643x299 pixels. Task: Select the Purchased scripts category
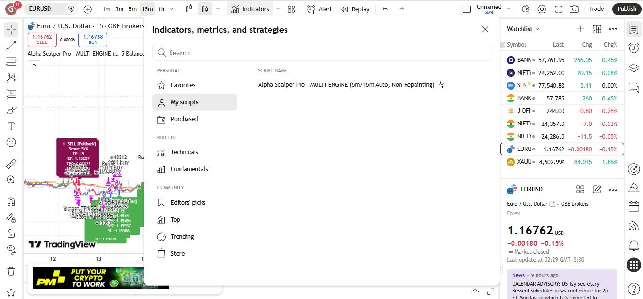(x=195, y=119)
